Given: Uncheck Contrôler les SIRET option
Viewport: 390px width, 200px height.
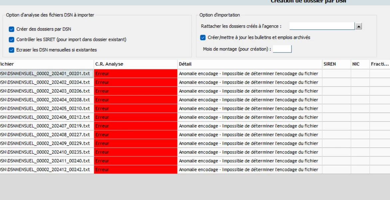Looking at the screenshot, I should (x=11, y=40).
